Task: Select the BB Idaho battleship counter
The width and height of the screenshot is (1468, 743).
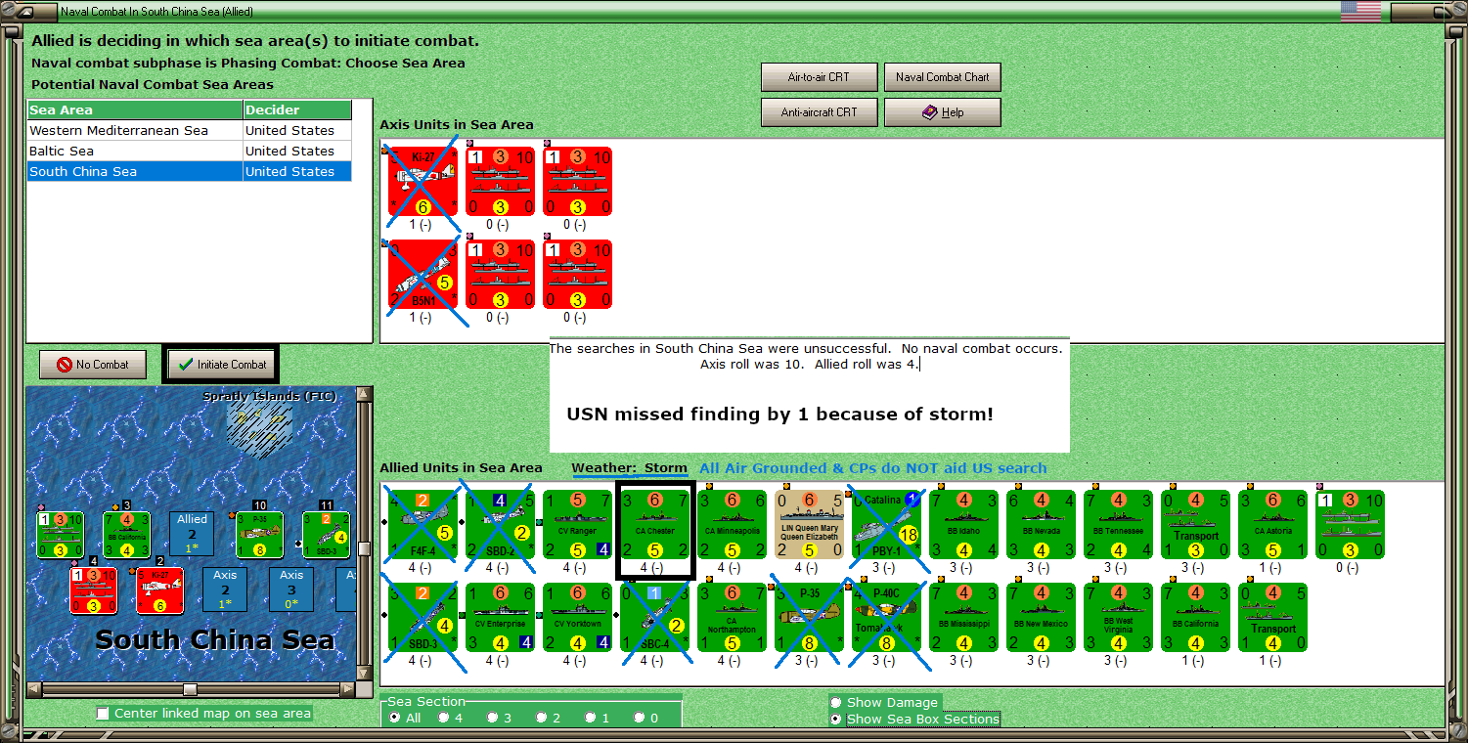Action: click(963, 524)
